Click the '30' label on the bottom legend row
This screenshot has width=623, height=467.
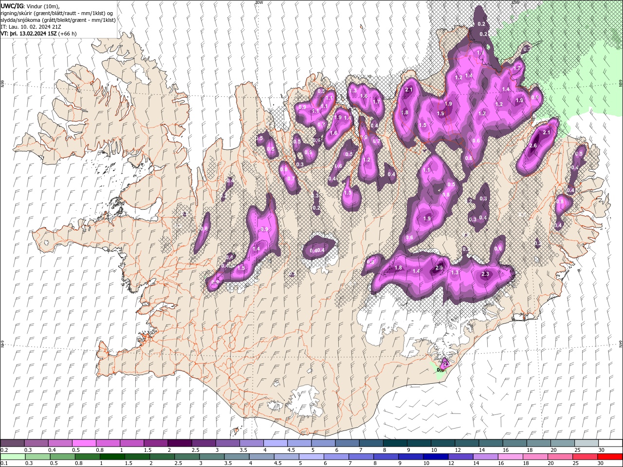[601, 464]
